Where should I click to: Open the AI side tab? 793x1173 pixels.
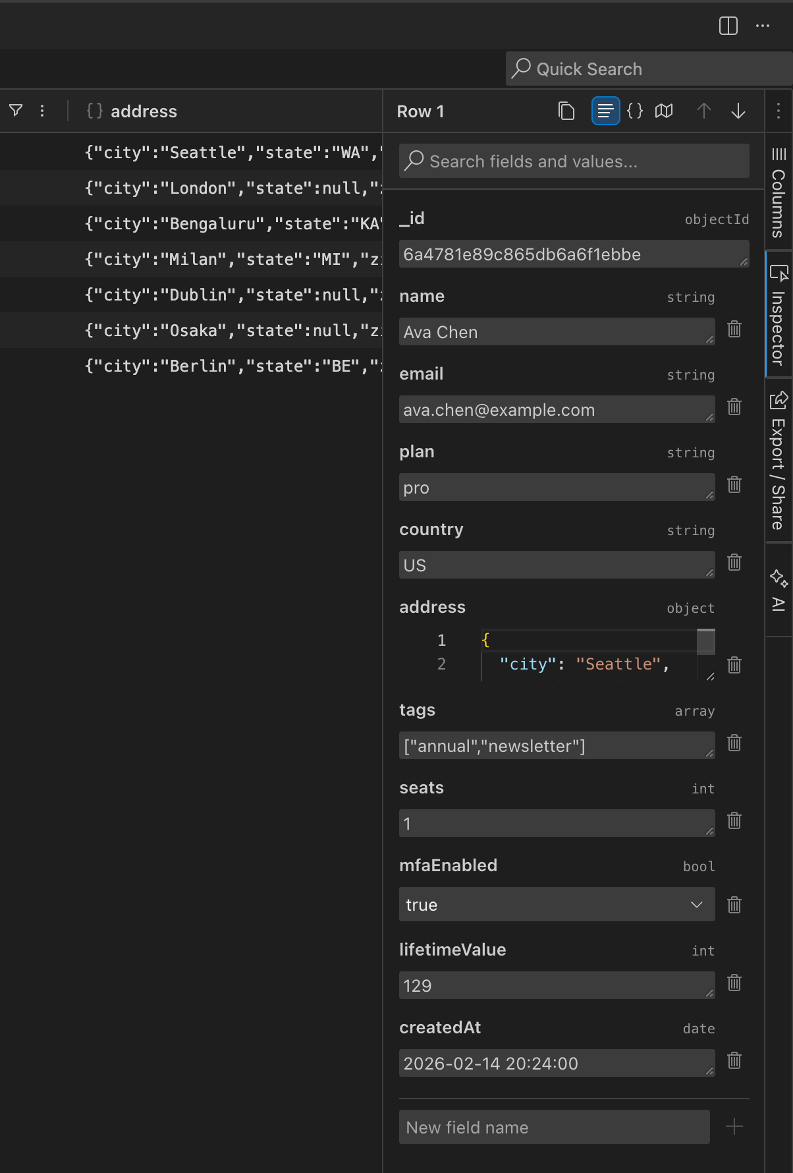(x=779, y=590)
